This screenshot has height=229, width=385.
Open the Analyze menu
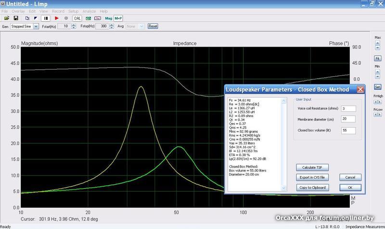coord(88,11)
